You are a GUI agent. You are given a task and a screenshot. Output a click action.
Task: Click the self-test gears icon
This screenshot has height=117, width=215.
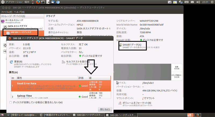point(63,62)
